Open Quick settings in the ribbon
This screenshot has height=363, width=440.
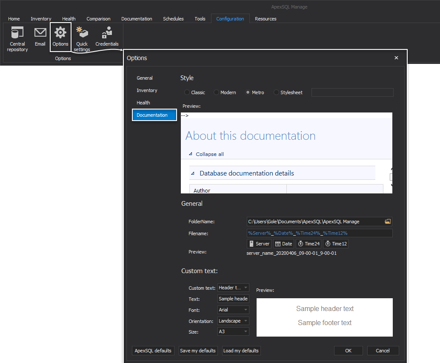coord(82,39)
